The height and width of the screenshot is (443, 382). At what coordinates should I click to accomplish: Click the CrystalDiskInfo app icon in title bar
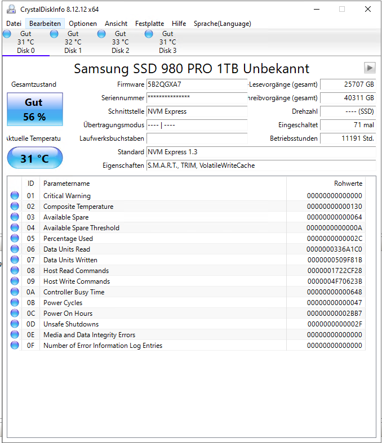point(11,10)
